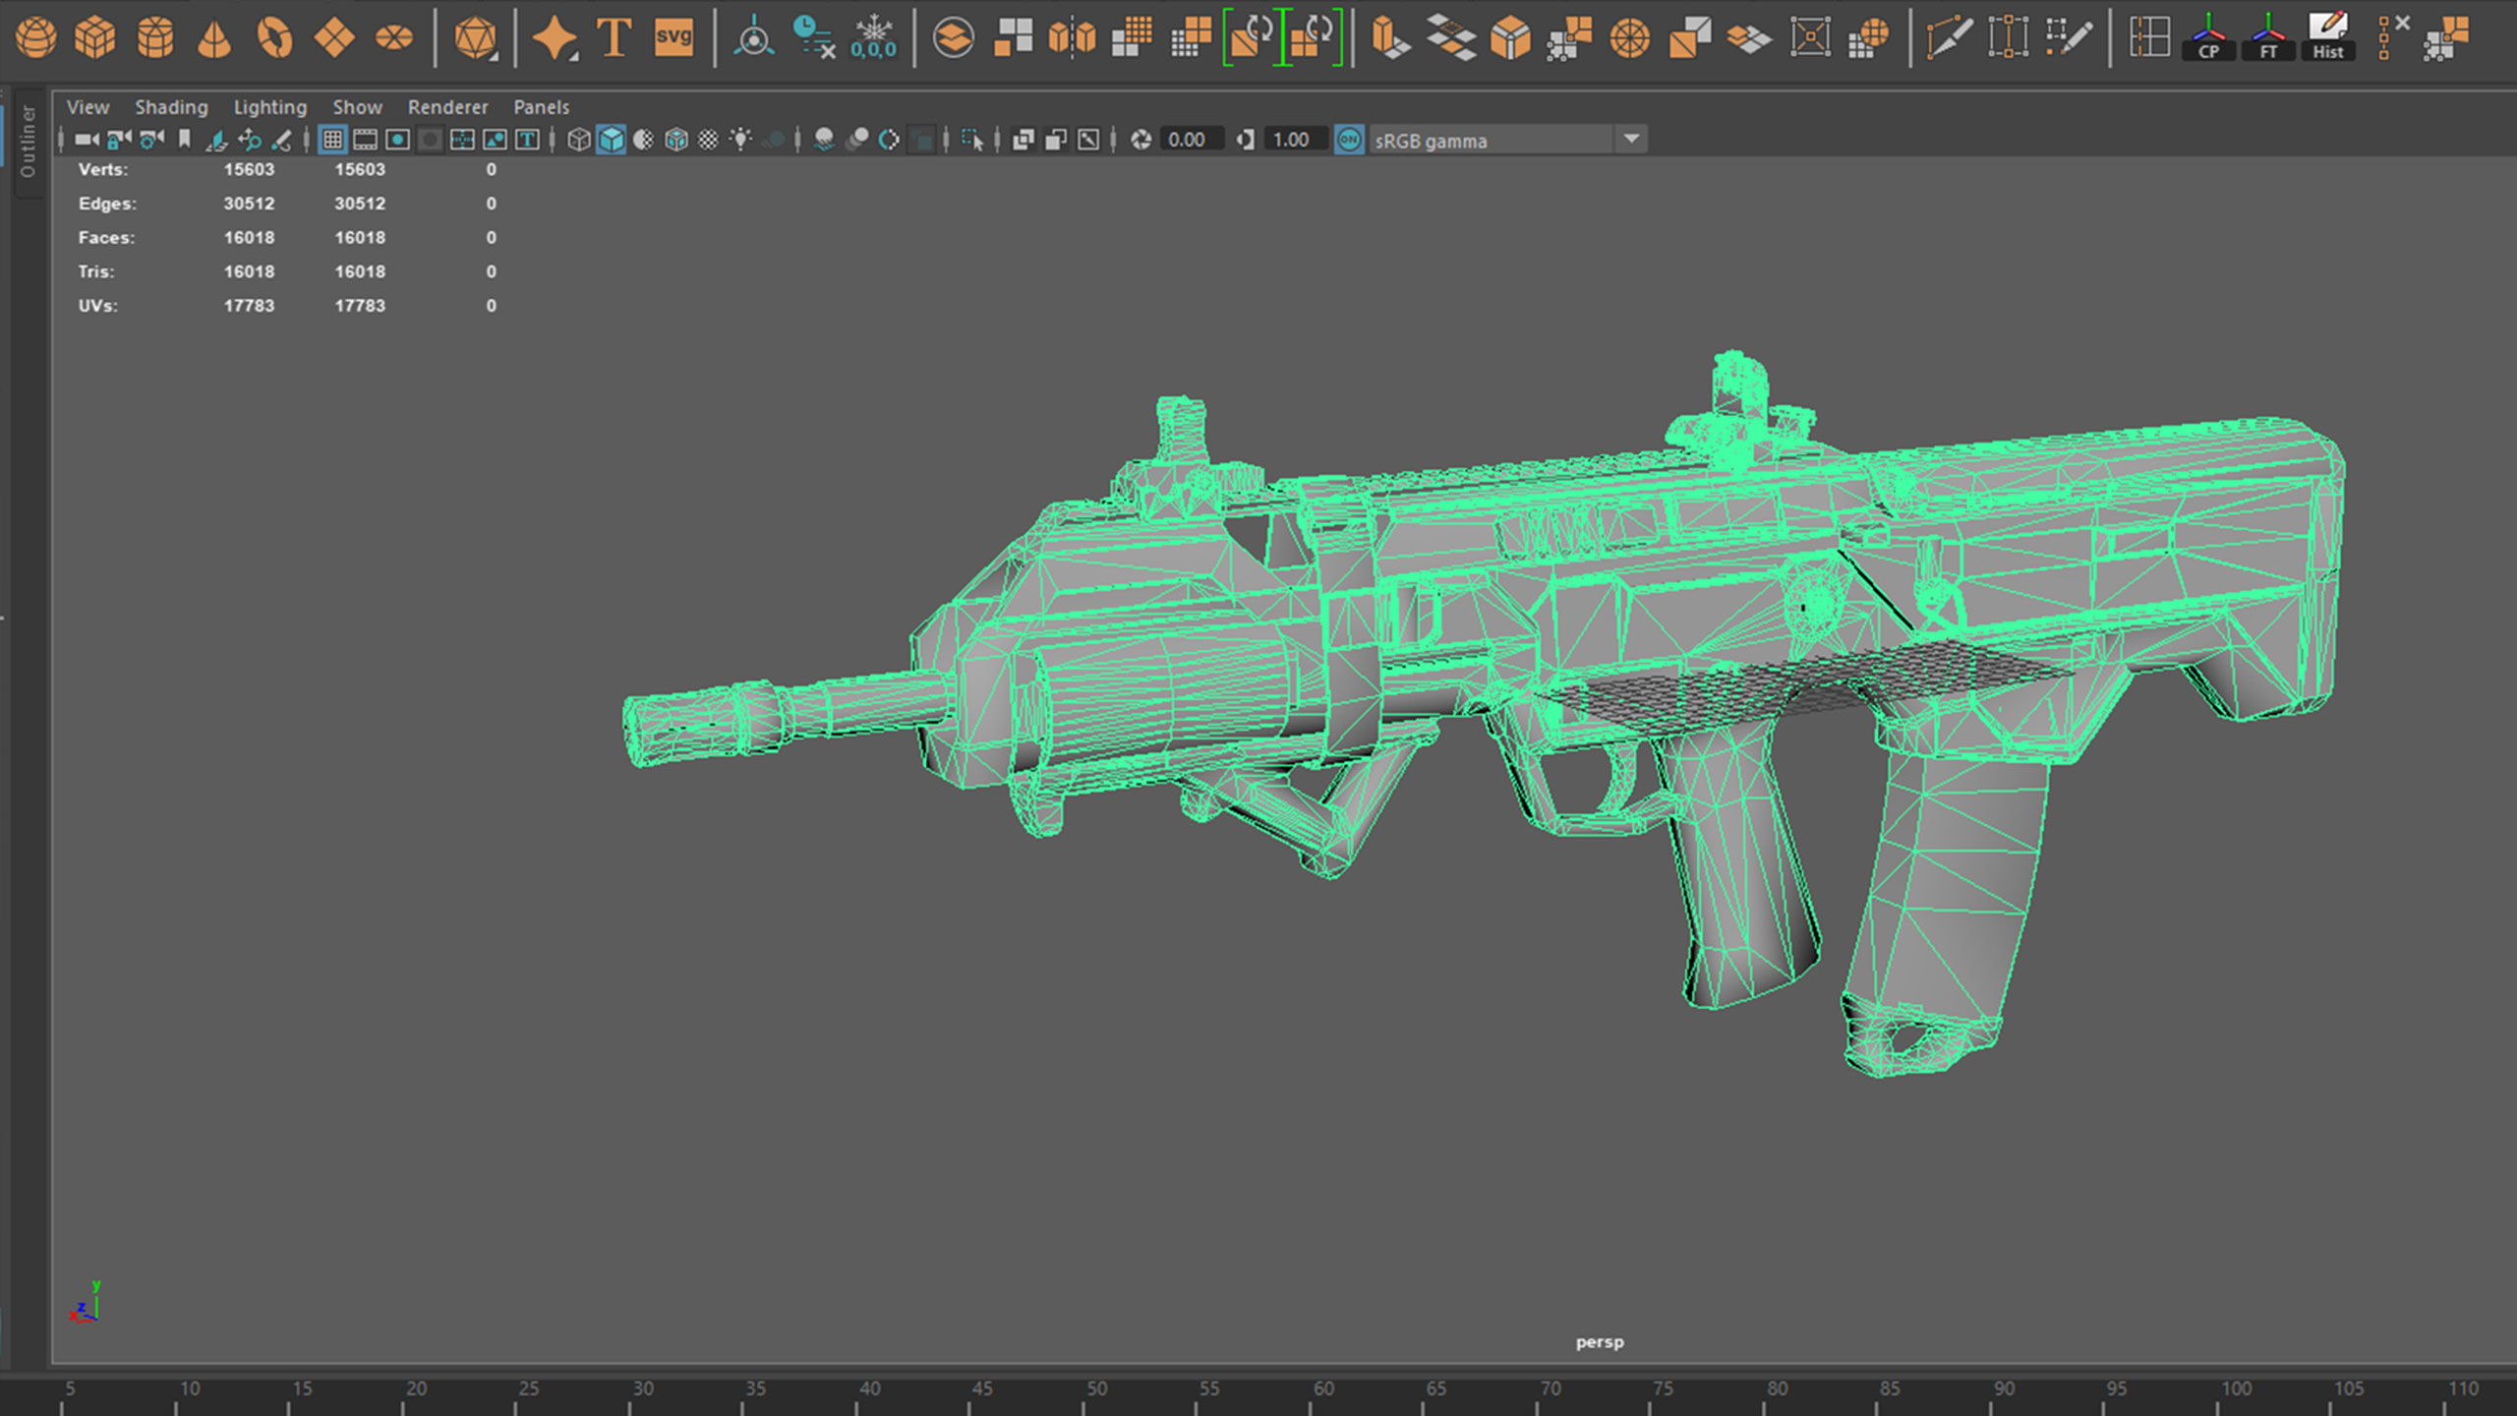
Task: Open the Renderer dropdown menu
Action: [x=447, y=107]
